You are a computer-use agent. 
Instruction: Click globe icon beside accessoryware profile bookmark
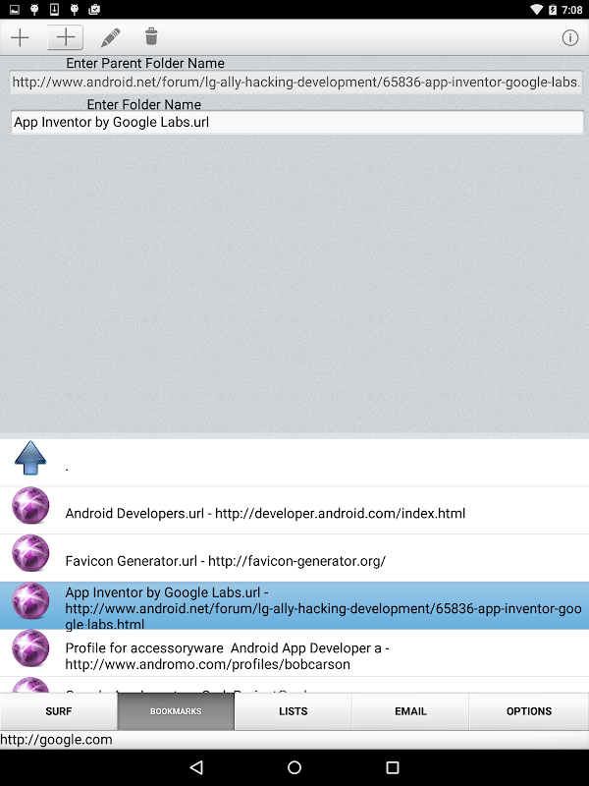click(x=30, y=648)
